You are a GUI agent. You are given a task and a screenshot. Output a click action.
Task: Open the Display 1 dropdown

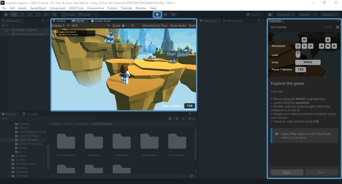(x=61, y=26)
